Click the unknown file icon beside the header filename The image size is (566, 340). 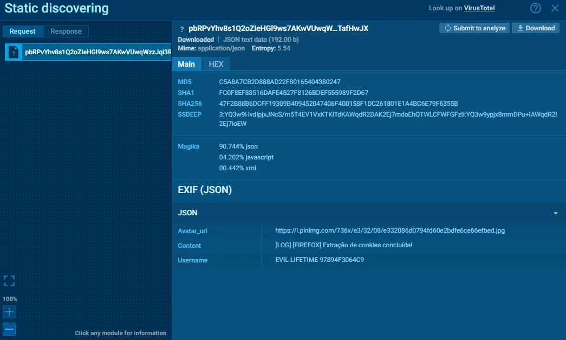coord(182,29)
